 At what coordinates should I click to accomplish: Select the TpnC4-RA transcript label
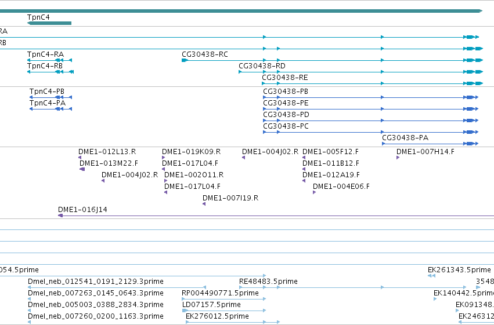pos(46,54)
